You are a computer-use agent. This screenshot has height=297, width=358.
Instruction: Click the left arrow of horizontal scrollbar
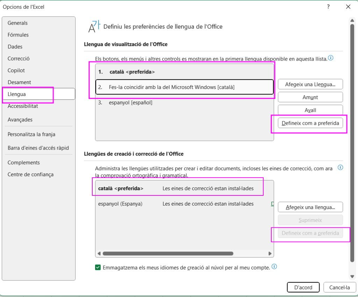coord(99,254)
